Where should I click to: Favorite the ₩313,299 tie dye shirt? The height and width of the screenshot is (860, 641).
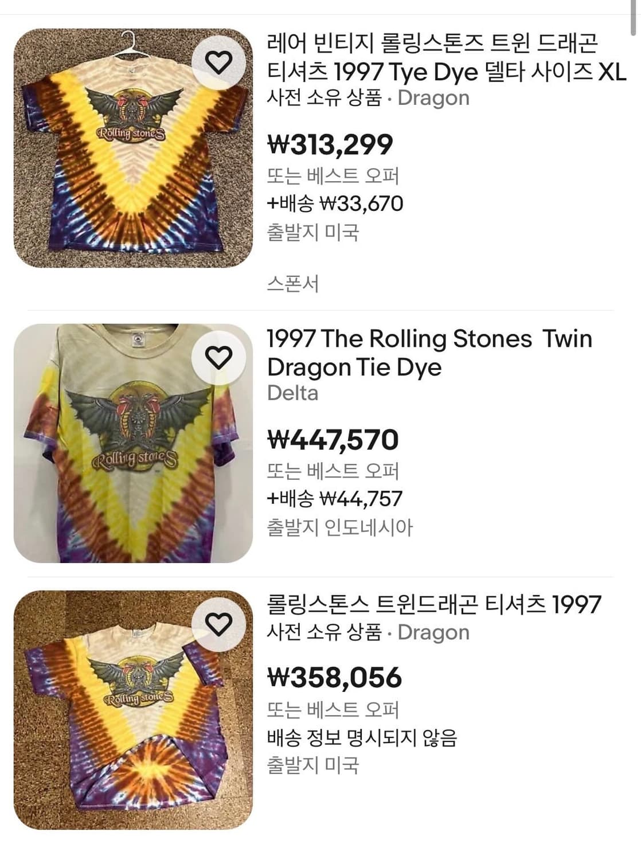tap(218, 62)
